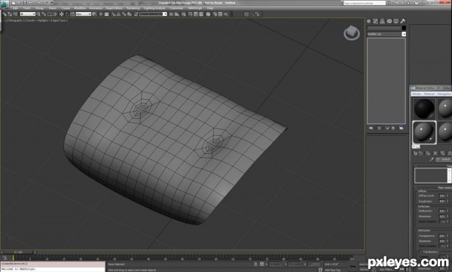
Task: Activate the Select Object tool
Action: (x=38, y=14)
